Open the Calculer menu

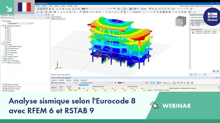click(x=37, y=6)
